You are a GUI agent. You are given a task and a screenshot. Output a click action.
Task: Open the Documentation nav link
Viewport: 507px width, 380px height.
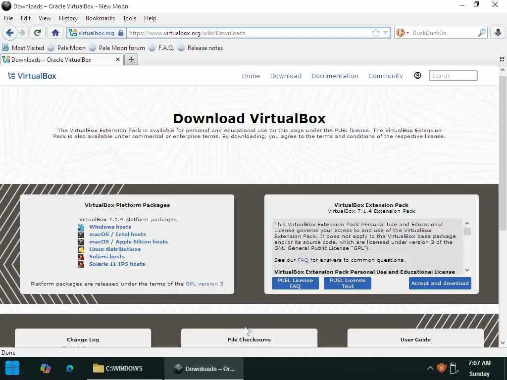335,76
